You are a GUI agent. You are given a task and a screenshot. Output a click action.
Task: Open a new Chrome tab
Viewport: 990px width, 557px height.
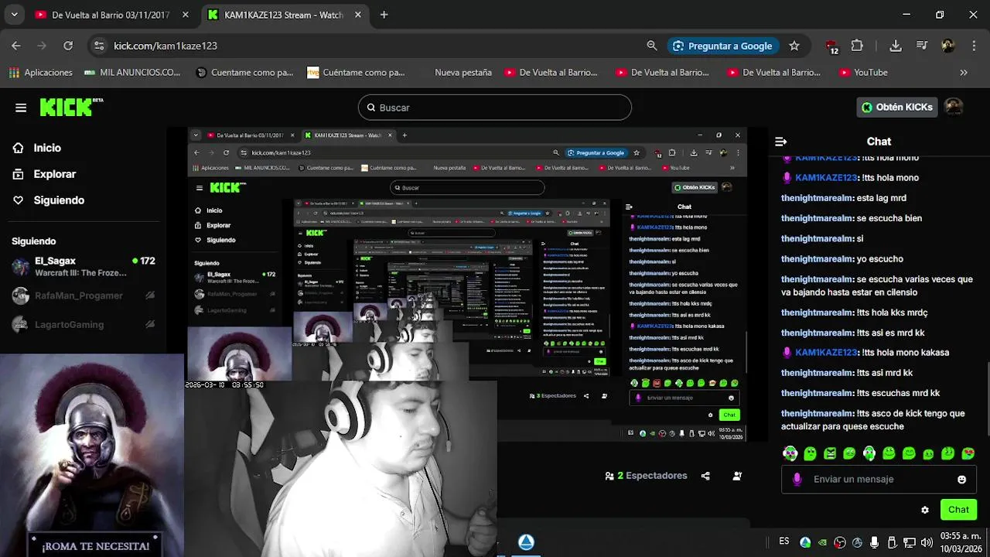pyautogui.click(x=384, y=15)
